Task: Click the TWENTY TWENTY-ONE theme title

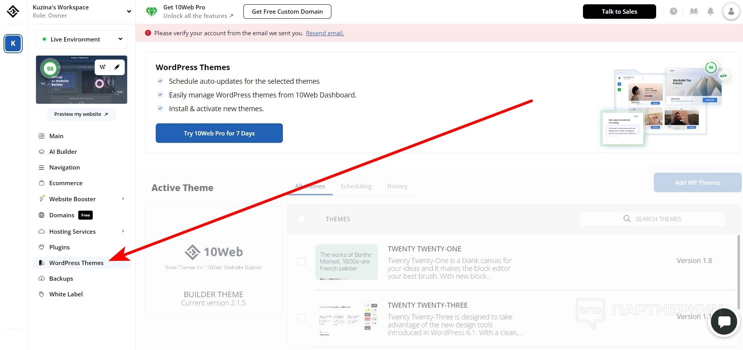Action: tap(425, 249)
